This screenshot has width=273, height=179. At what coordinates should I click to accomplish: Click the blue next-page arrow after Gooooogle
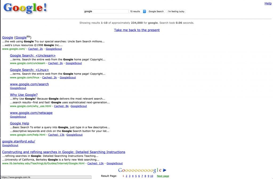point(165,170)
